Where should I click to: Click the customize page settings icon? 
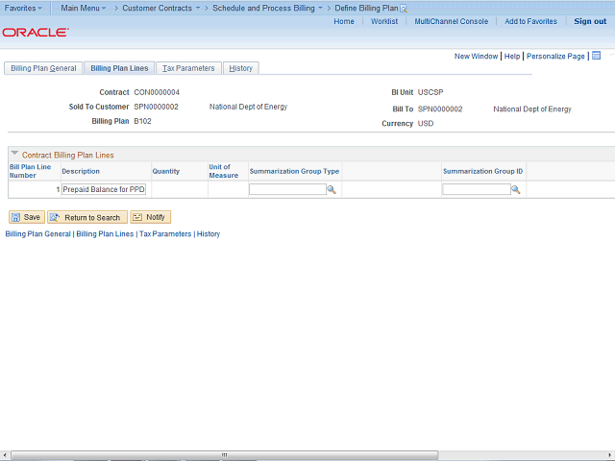click(x=596, y=56)
